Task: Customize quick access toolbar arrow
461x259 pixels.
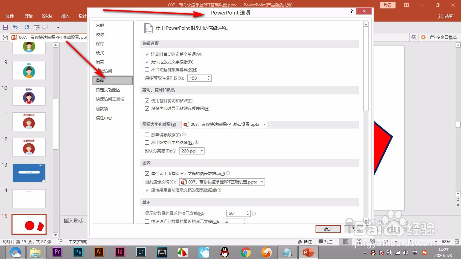Action: click(58, 27)
